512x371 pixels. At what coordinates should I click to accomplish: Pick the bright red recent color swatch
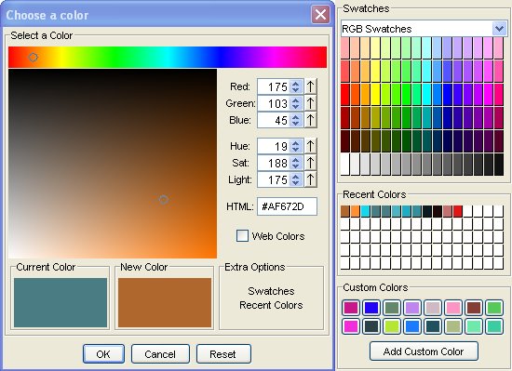457,211
